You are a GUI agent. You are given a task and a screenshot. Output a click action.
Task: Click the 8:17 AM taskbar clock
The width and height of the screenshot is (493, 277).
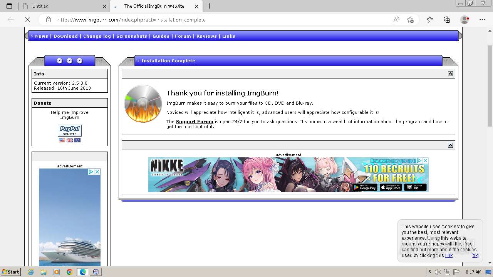pyautogui.click(x=473, y=272)
